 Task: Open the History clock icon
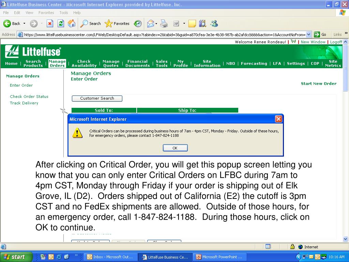point(138,24)
